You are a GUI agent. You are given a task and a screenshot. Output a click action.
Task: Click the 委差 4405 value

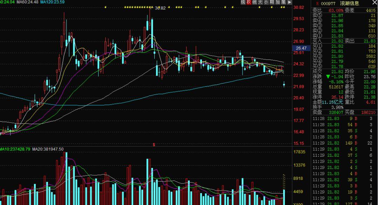pyautogui.click(x=371, y=10)
